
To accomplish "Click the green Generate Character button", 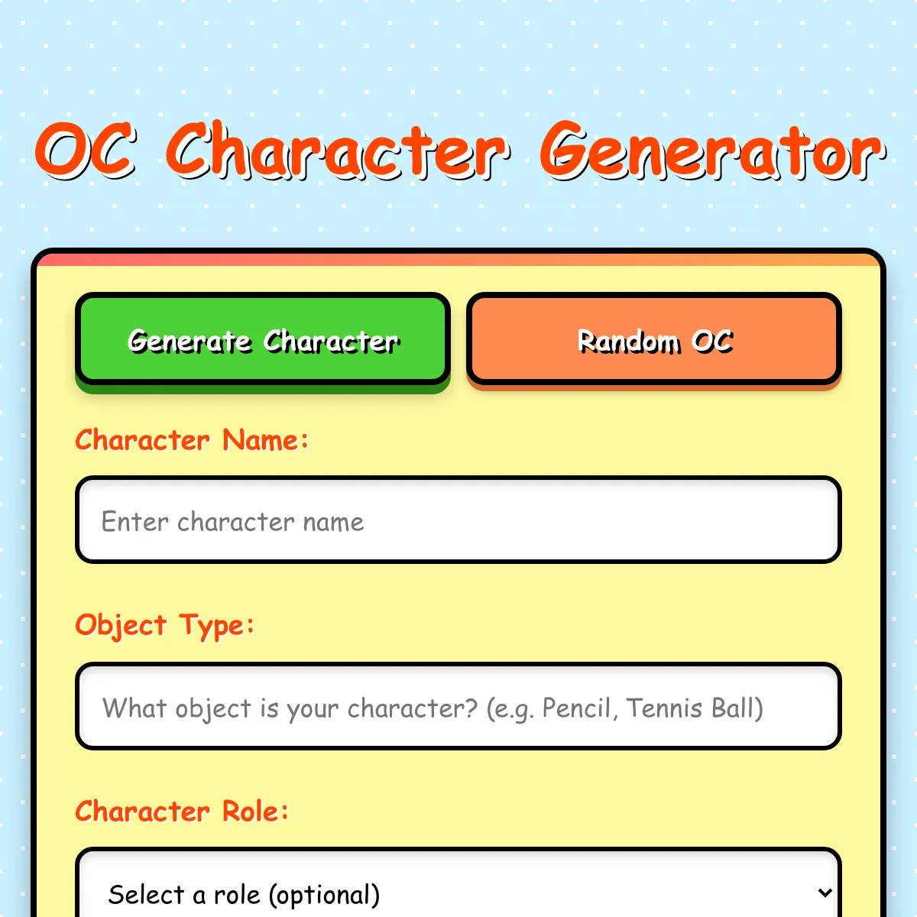I will (263, 339).
